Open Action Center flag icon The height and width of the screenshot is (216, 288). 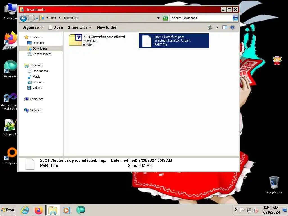tap(242, 210)
